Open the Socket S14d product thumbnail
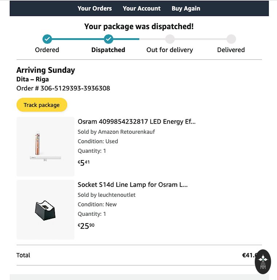The height and width of the screenshot is (280, 277). [x=46, y=210]
